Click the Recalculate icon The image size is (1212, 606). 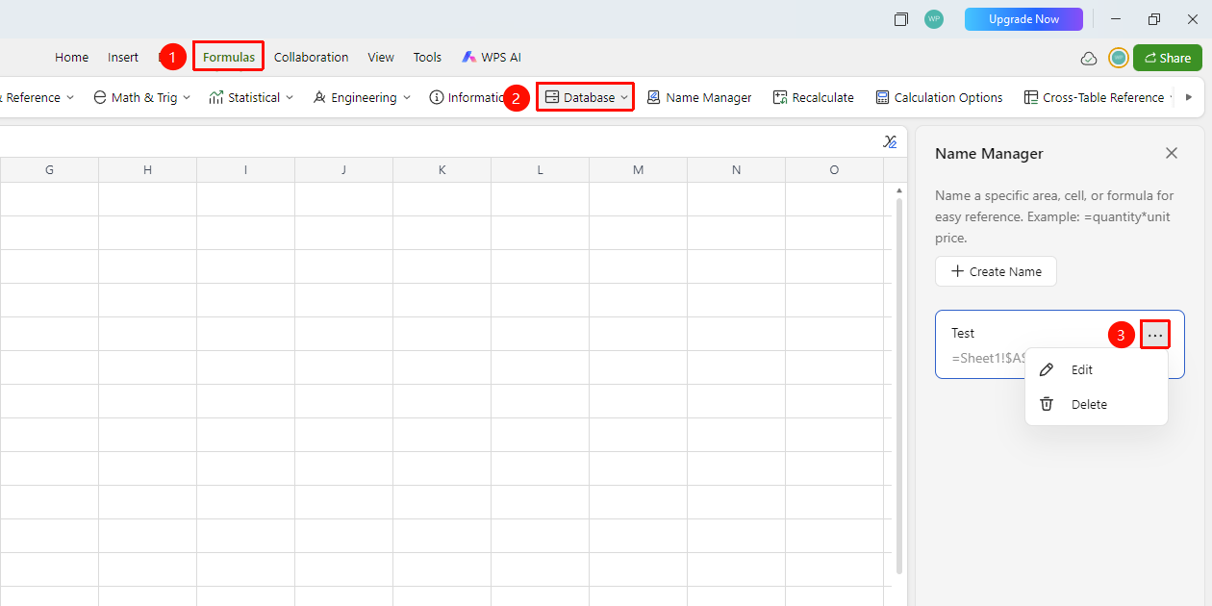pos(780,97)
